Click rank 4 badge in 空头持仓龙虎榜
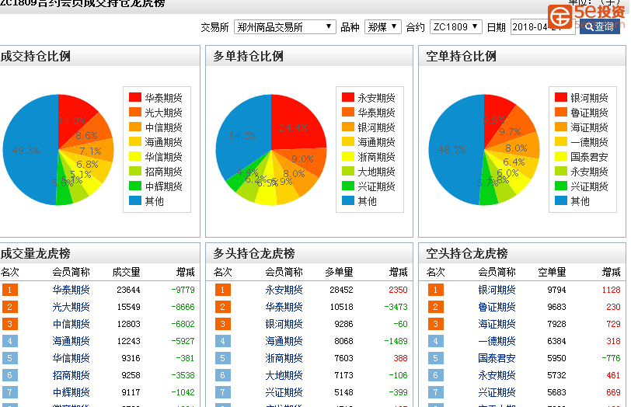 click(435, 341)
